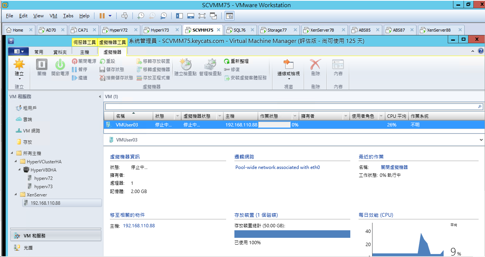Open the VMware File menu
The height and width of the screenshot is (257, 485).
pyautogui.click(x=9, y=16)
